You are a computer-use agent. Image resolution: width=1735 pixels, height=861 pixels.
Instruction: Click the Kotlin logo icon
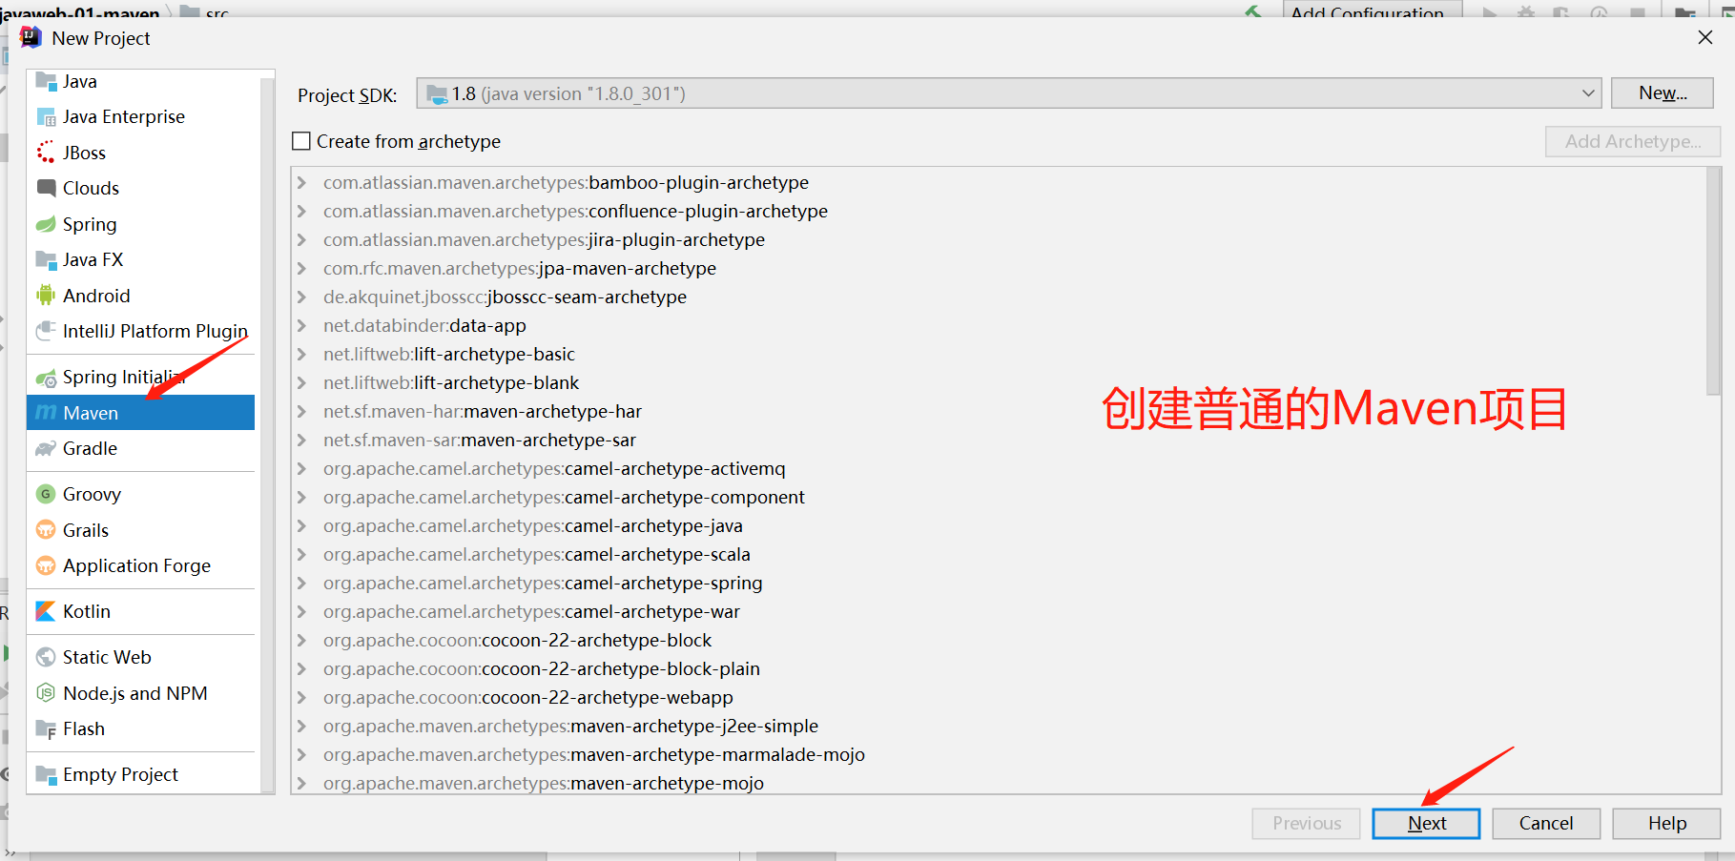click(x=46, y=611)
